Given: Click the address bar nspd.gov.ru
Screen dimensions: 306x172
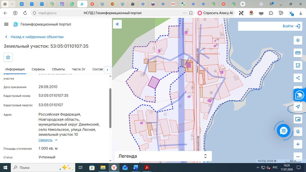Looking at the screenshot, I should tap(47, 13).
